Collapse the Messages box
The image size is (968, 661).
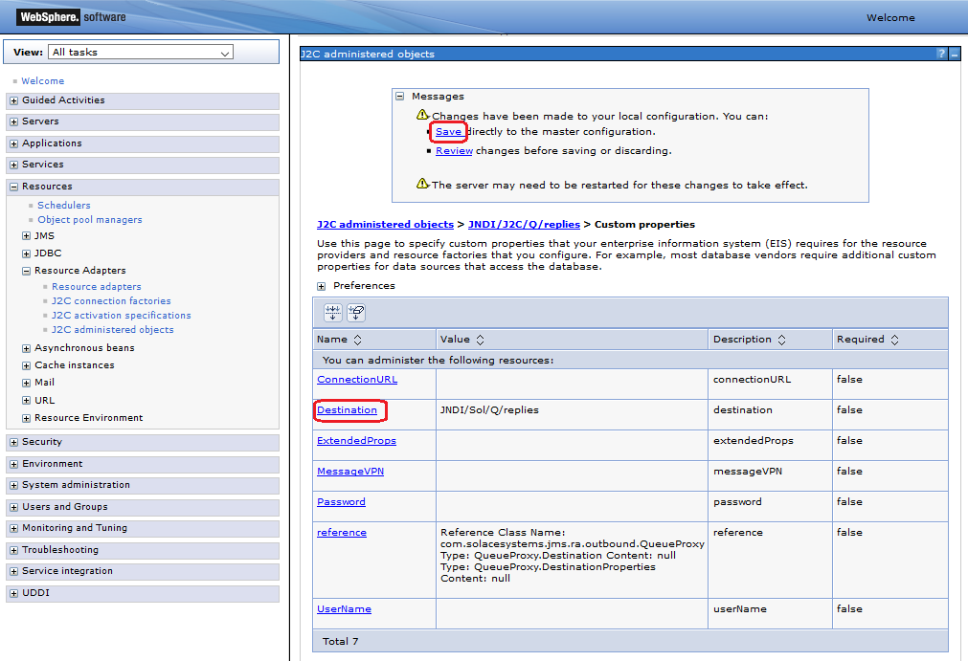(x=400, y=97)
